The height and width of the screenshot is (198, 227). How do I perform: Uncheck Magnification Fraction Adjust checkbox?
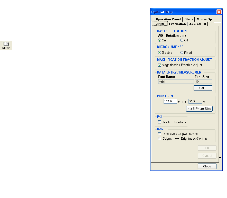click(159, 65)
